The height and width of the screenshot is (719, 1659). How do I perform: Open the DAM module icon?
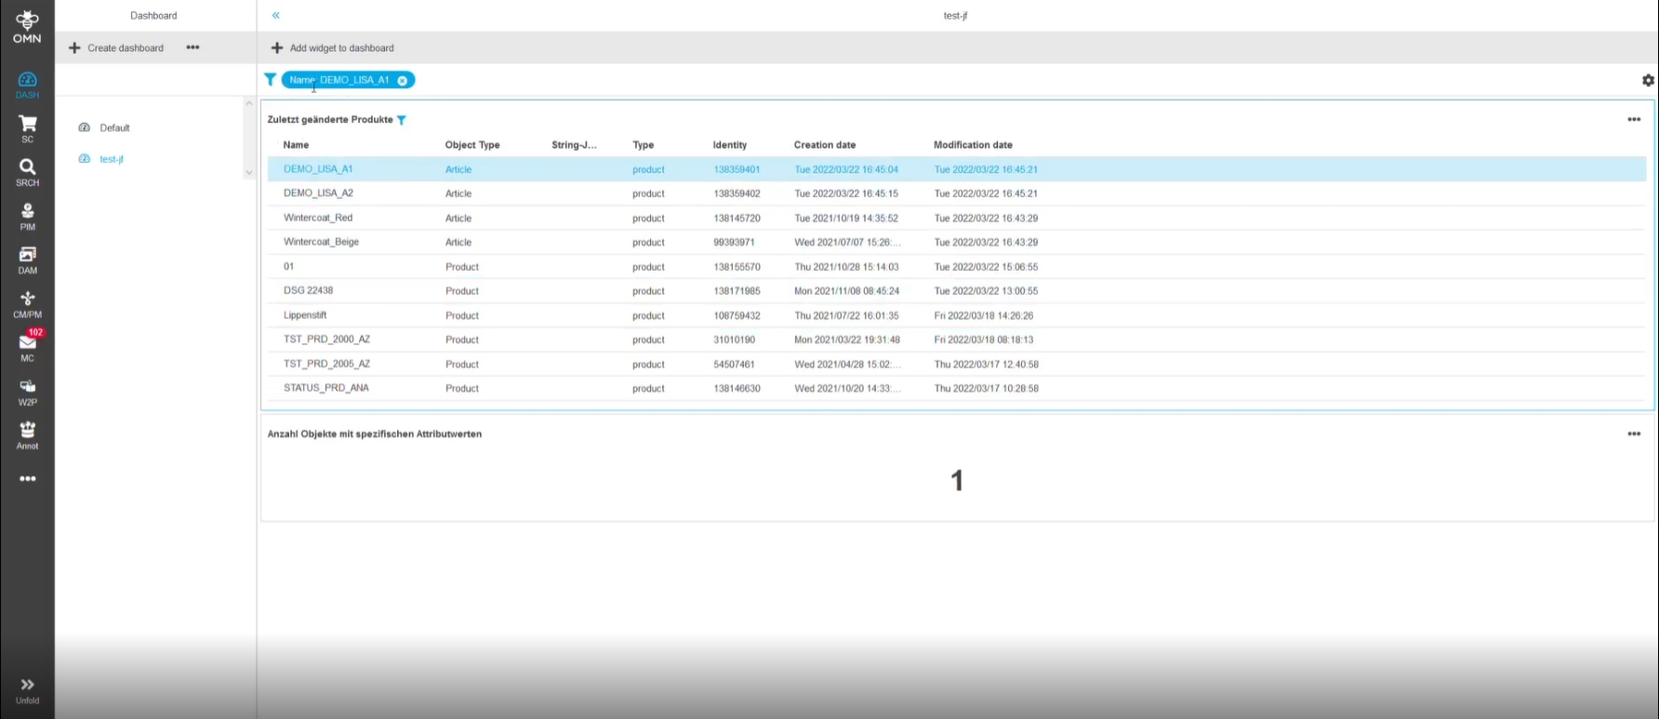(27, 260)
